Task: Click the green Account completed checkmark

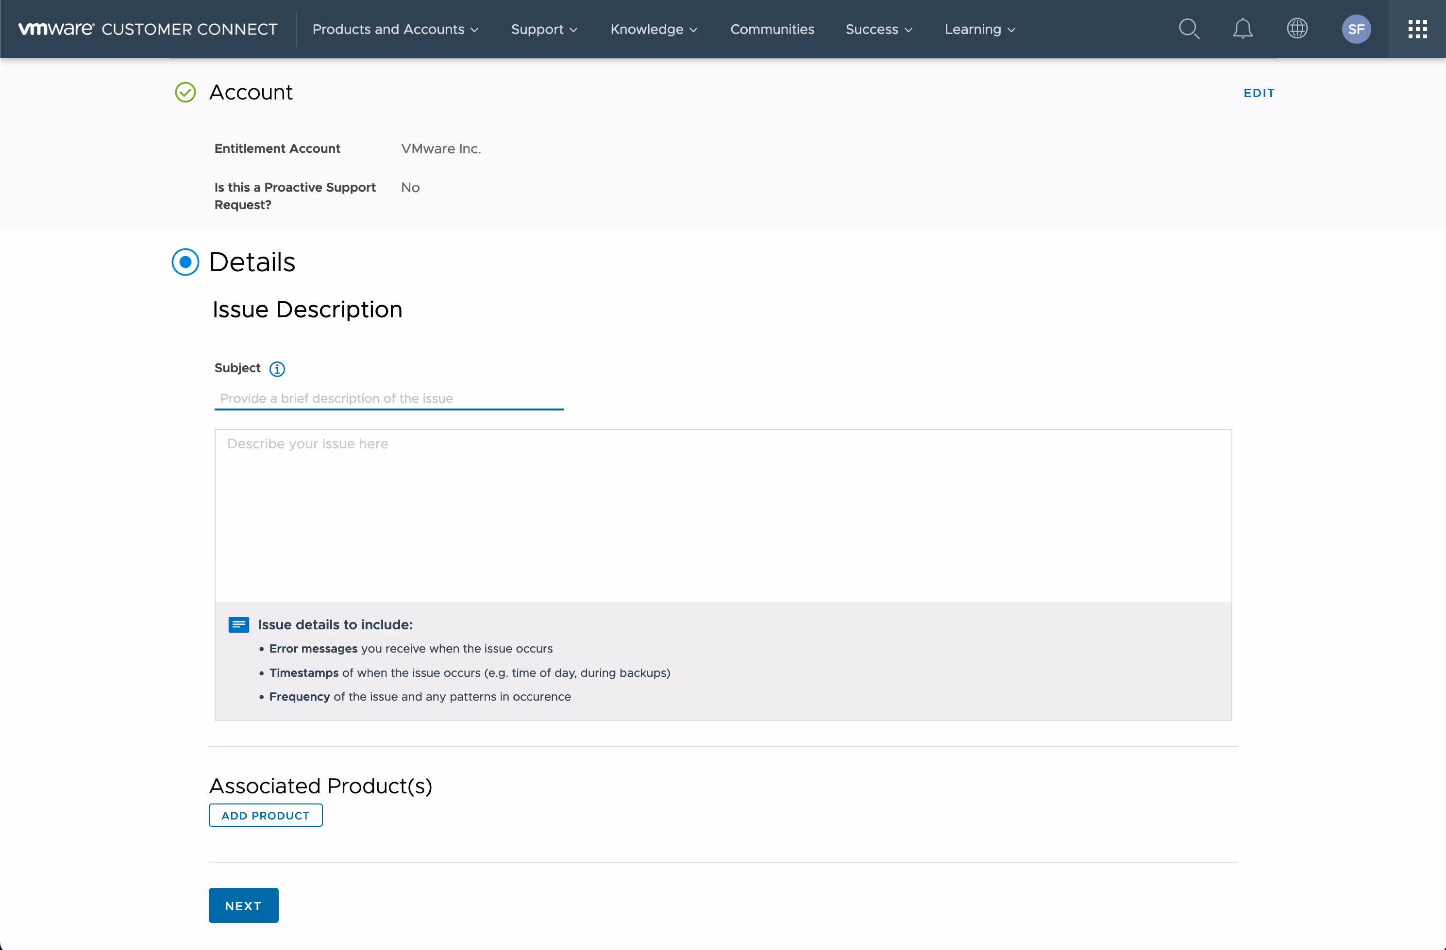Action: point(185,92)
